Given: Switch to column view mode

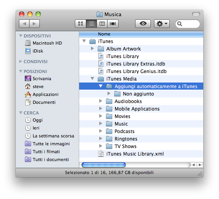Looking at the screenshot, I should coord(102,24).
